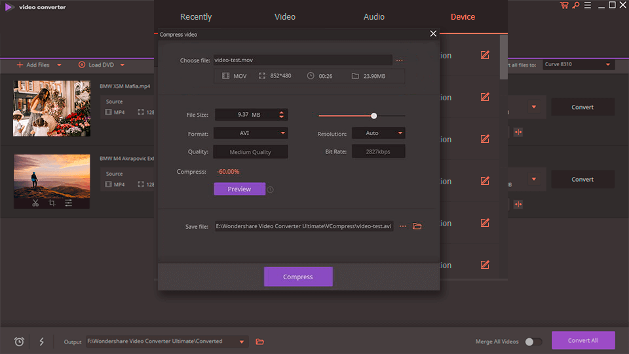The width and height of the screenshot is (629, 354).
Task: Switch to the Video tab
Action: pos(285,17)
